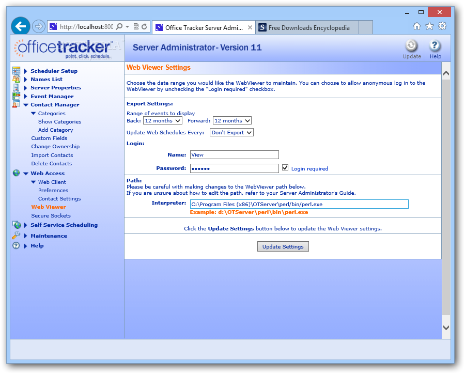The width and height of the screenshot is (465, 374).
Task: Open browser Tools gear icon
Action: (x=442, y=26)
